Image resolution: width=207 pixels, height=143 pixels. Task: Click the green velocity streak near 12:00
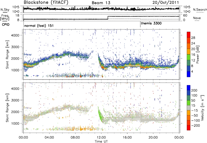point(100,115)
